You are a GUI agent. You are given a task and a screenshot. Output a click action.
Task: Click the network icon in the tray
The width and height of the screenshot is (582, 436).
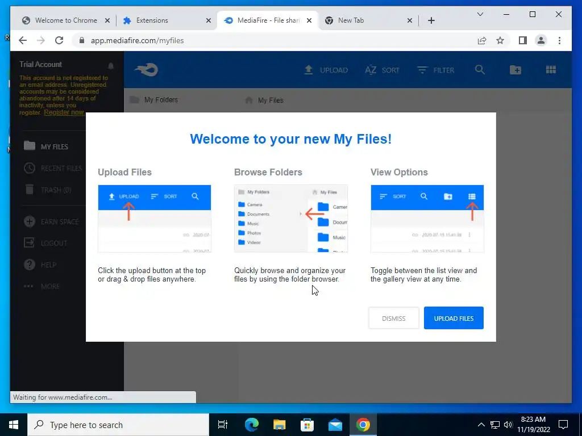coord(495,425)
